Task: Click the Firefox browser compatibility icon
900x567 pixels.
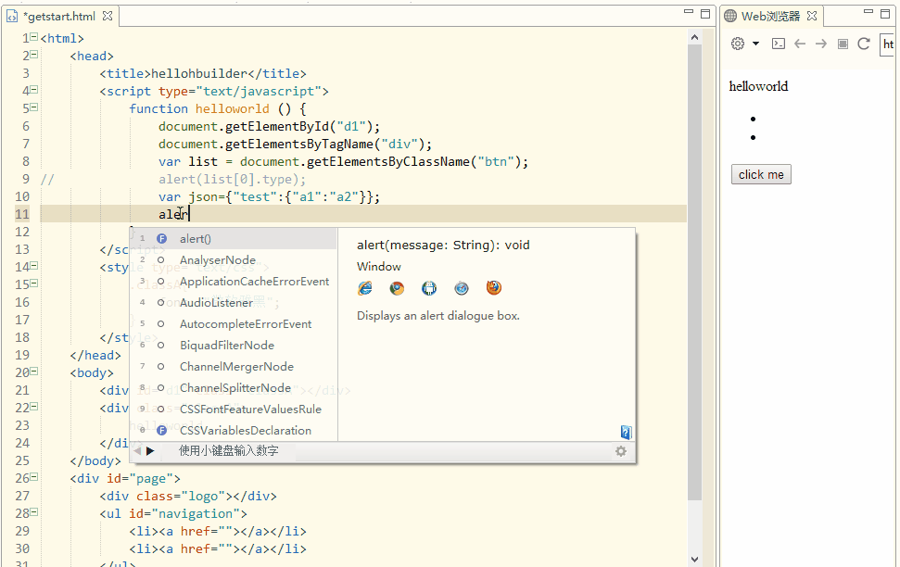Action: click(494, 288)
